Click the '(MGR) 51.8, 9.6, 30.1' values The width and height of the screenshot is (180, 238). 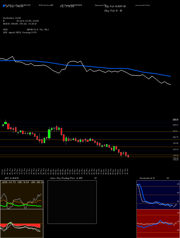click(37, 30)
